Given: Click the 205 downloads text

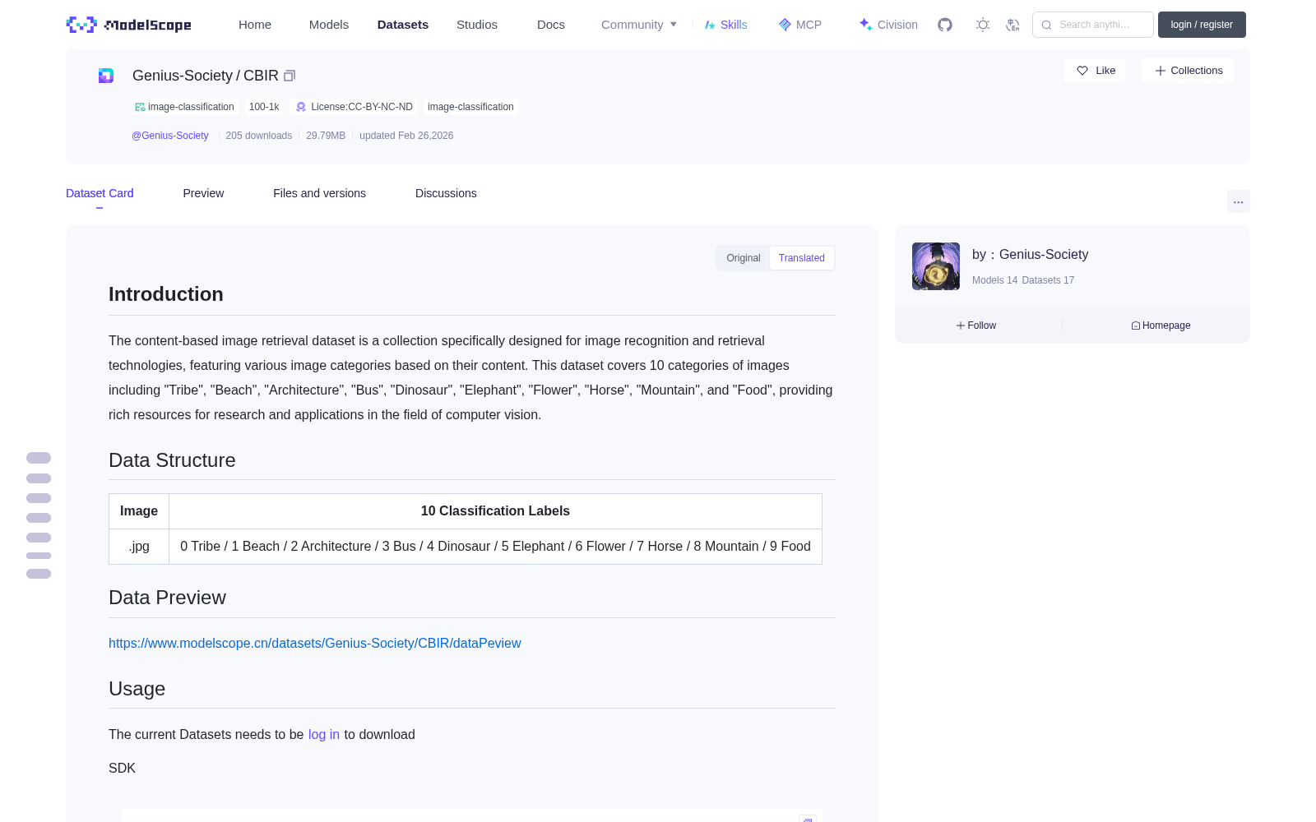Looking at the screenshot, I should 259,136.
